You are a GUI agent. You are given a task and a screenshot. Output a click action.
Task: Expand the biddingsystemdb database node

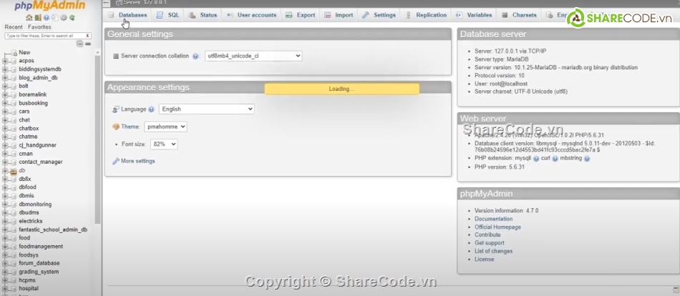coord(5,69)
